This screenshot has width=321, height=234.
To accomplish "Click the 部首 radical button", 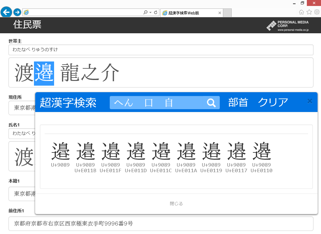I will tap(238, 103).
